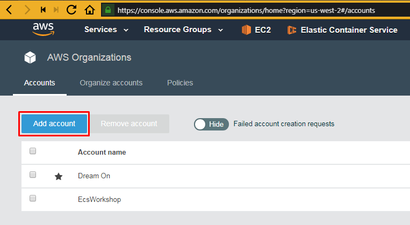
Task: Click the address bar URL field
Action: click(x=255, y=10)
